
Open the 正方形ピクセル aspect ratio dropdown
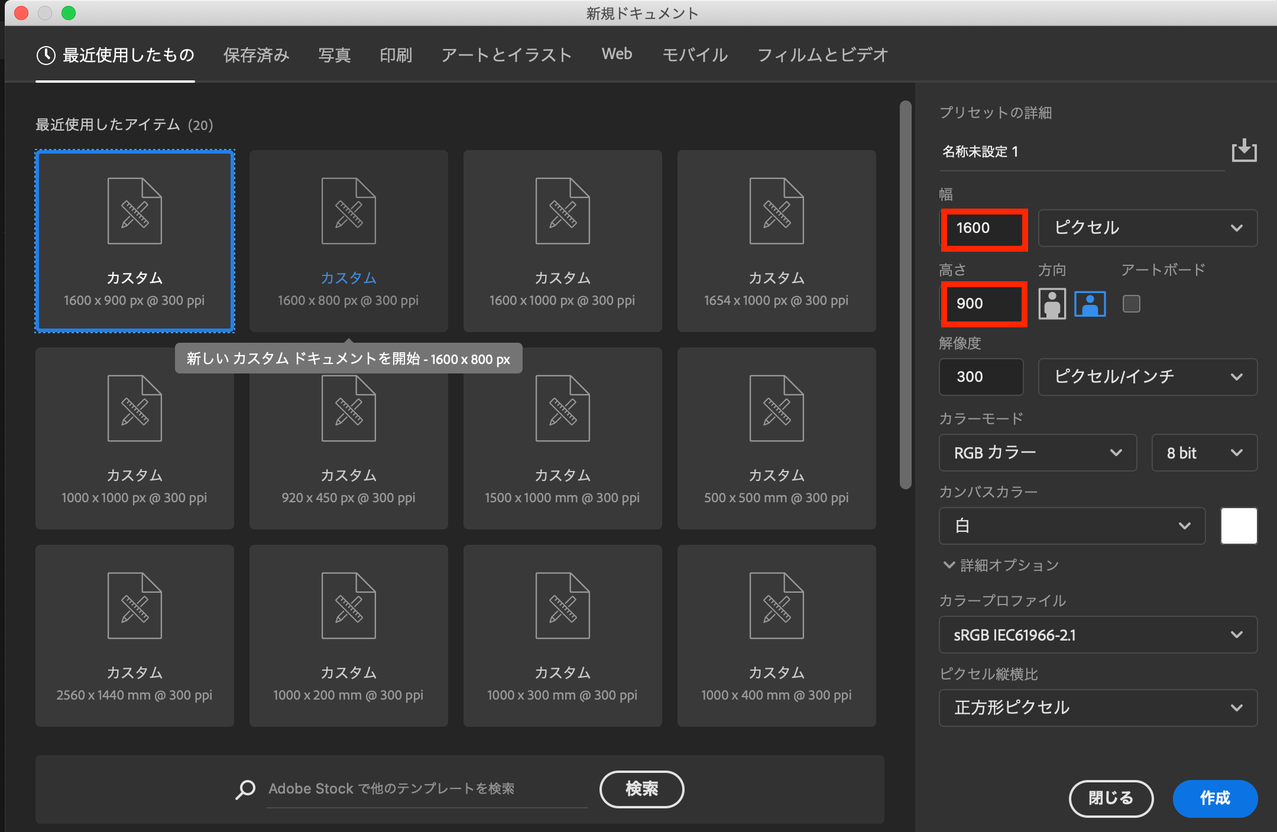pos(1098,708)
